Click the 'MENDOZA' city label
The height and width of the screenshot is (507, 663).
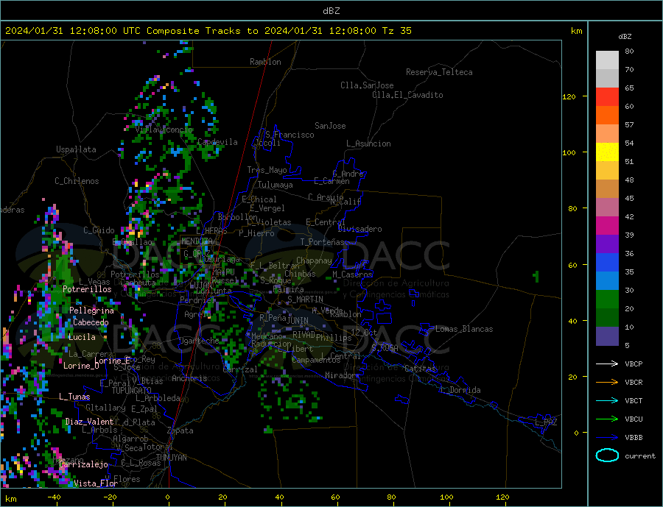pos(197,241)
